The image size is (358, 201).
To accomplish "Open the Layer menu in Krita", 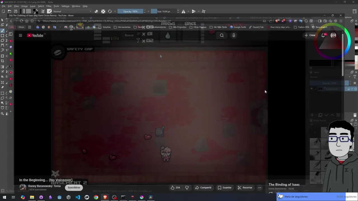I will [33, 6].
